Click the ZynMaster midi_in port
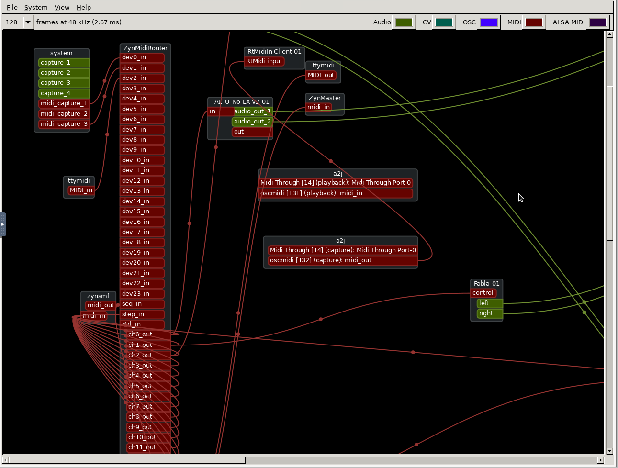The width and height of the screenshot is (618, 468). pos(319,107)
